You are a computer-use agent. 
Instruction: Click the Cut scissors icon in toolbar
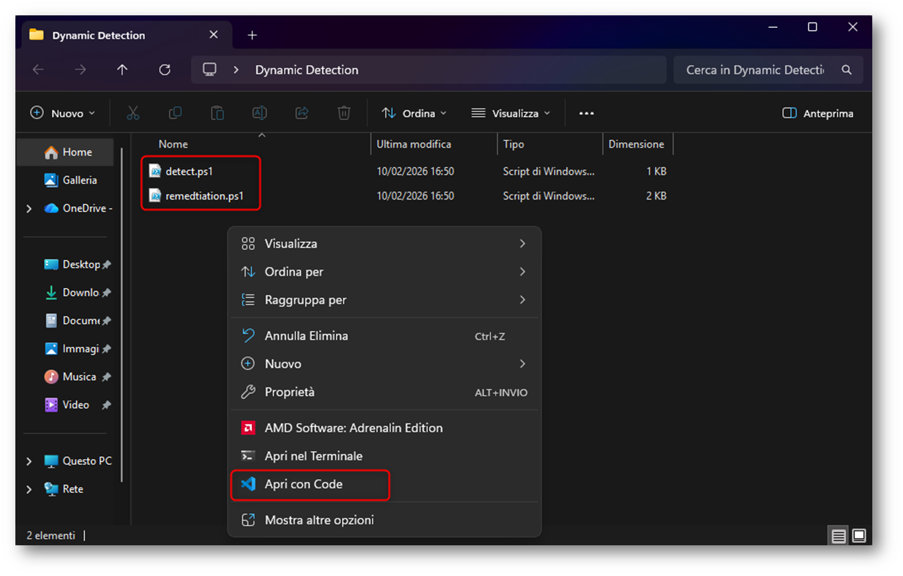point(132,113)
